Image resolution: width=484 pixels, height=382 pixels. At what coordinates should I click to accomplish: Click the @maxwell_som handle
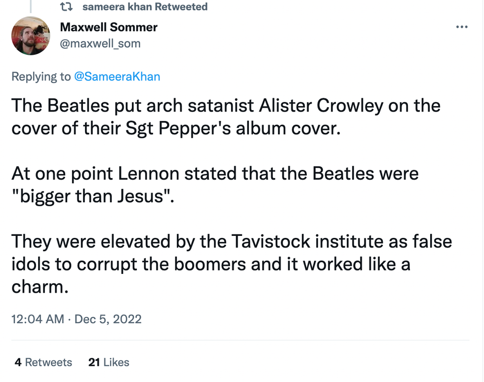tap(100, 43)
